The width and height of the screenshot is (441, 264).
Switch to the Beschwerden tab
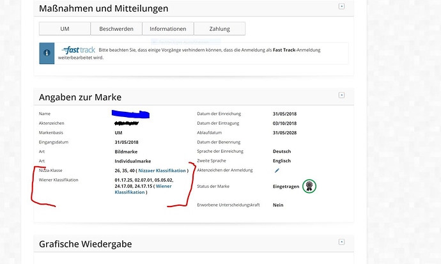(116, 29)
